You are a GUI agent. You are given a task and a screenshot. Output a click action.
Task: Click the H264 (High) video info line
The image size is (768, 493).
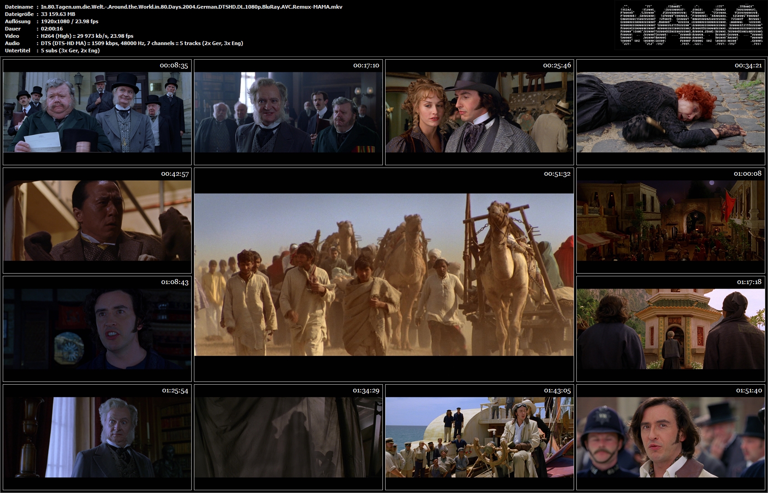click(x=87, y=36)
